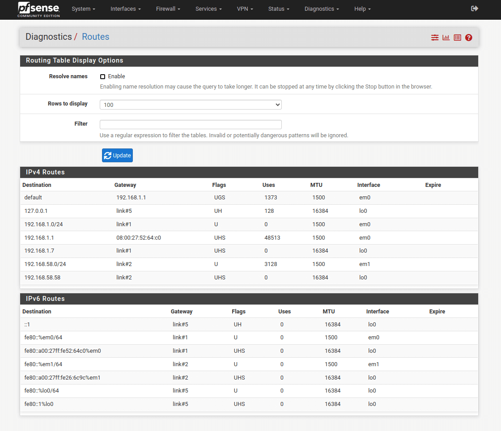Open the Help menu
The width and height of the screenshot is (501, 431).
[x=362, y=9]
